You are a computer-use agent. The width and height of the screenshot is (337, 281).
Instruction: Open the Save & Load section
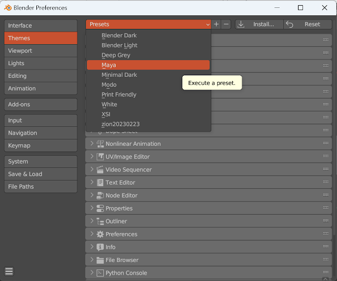tap(41, 174)
